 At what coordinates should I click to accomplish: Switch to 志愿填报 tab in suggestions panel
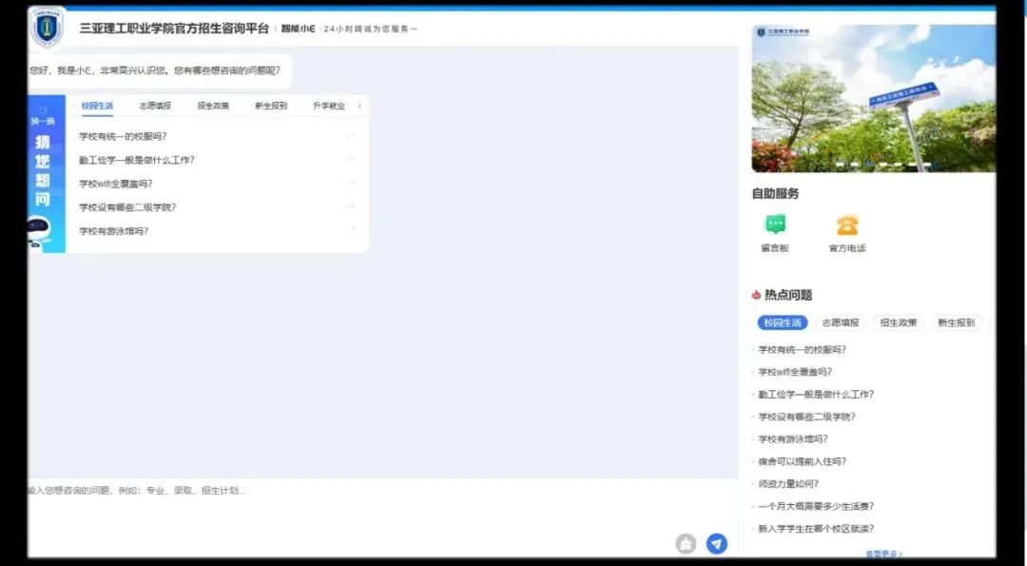pos(155,106)
